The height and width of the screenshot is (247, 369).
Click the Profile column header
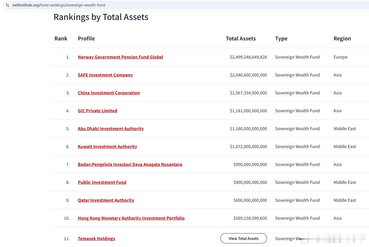[86, 39]
